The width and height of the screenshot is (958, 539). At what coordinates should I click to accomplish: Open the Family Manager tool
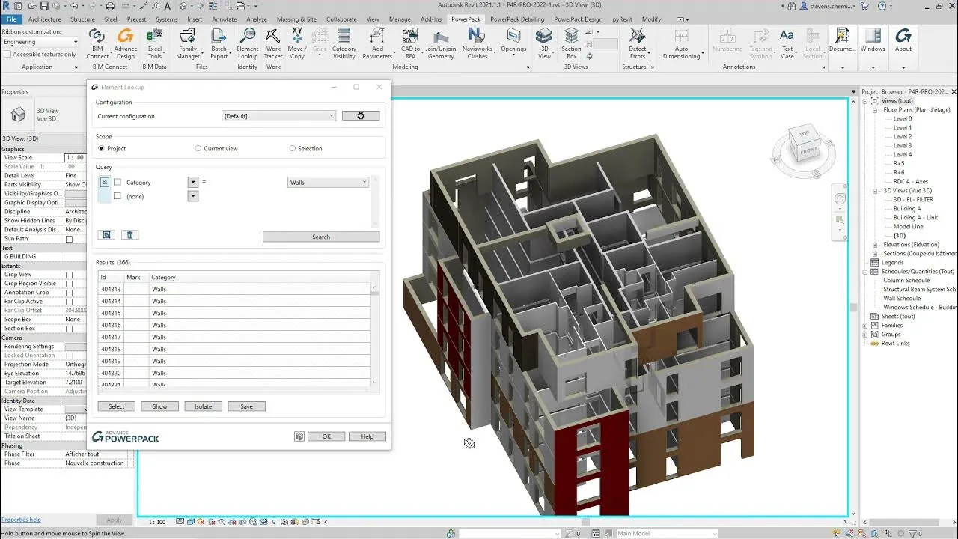pyautogui.click(x=187, y=44)
